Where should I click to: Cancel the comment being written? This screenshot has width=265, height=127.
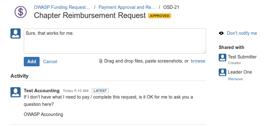50,62
